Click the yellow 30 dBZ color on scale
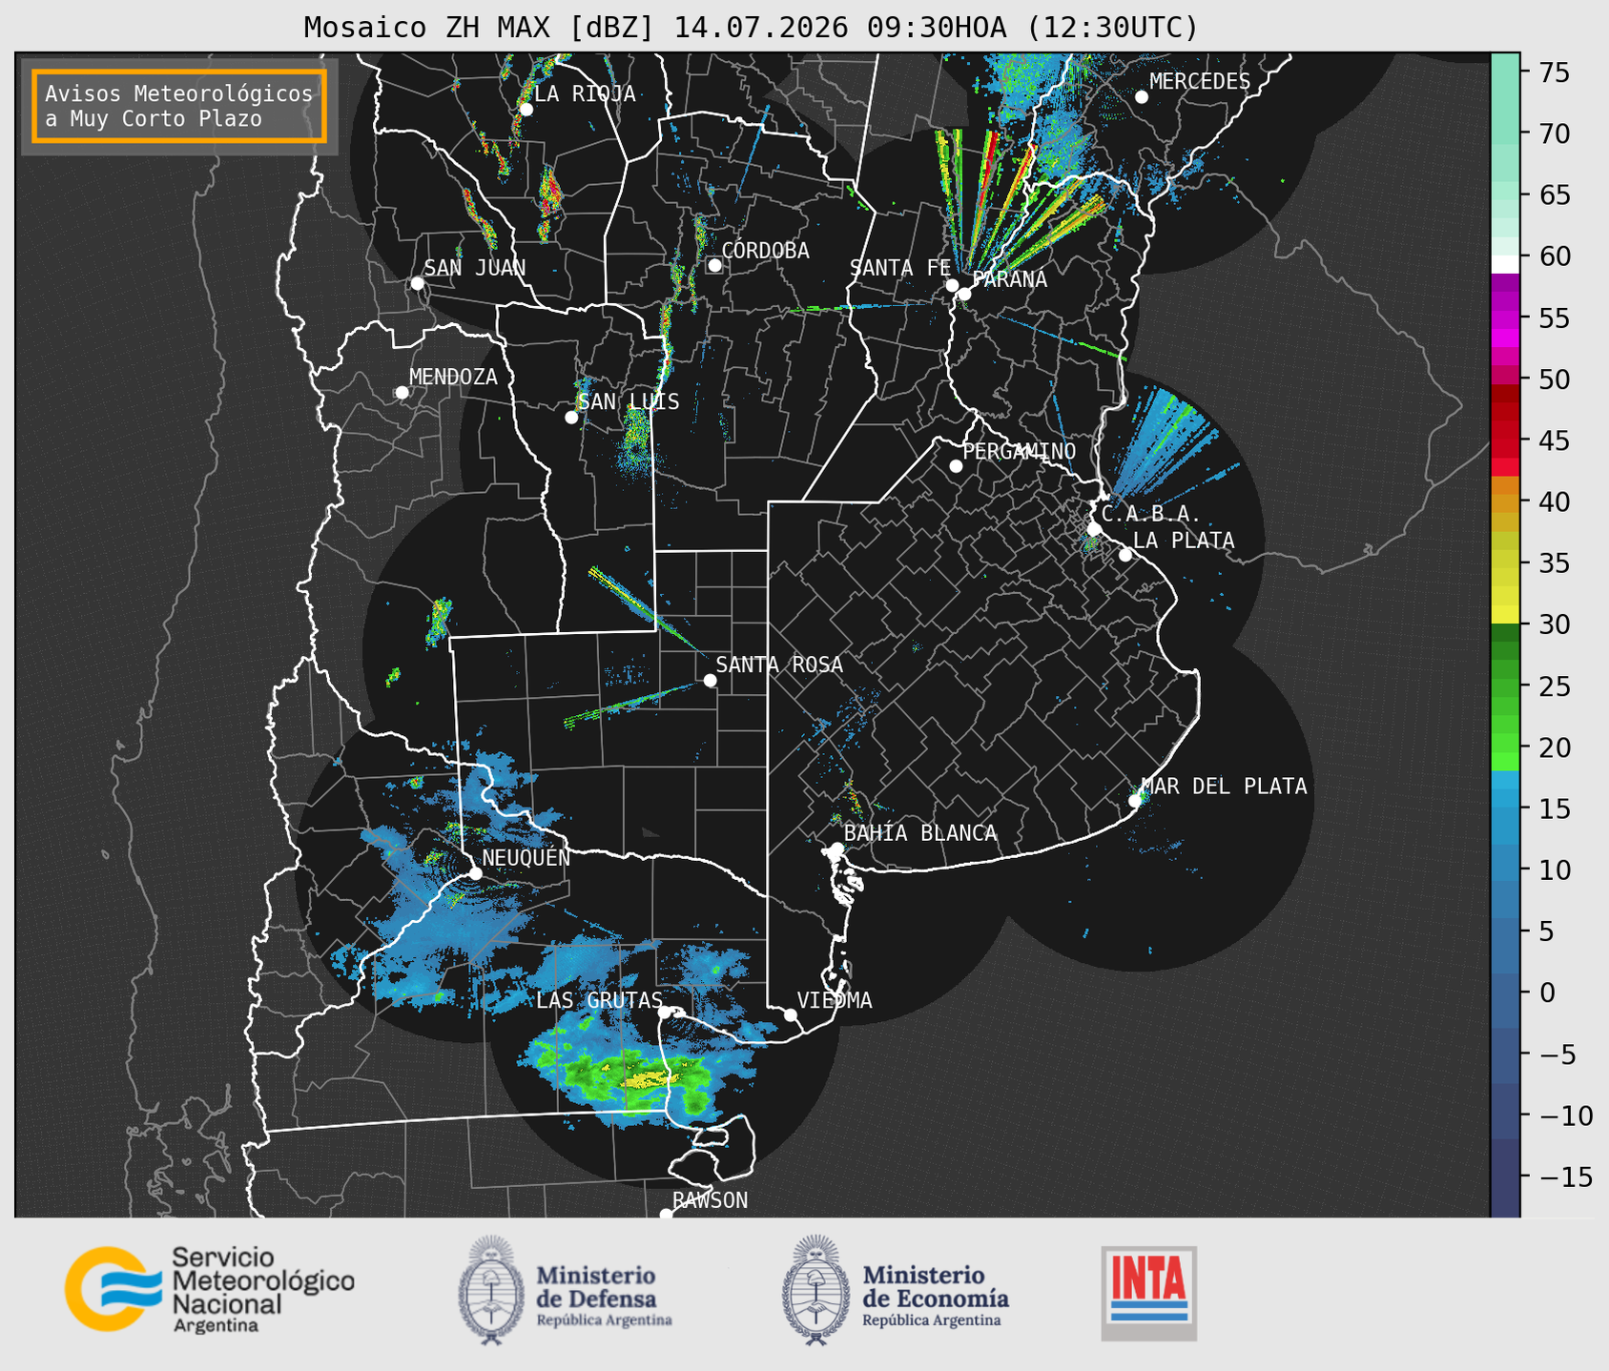This screenshot has width=1609, height=1371. point(1505,616)
